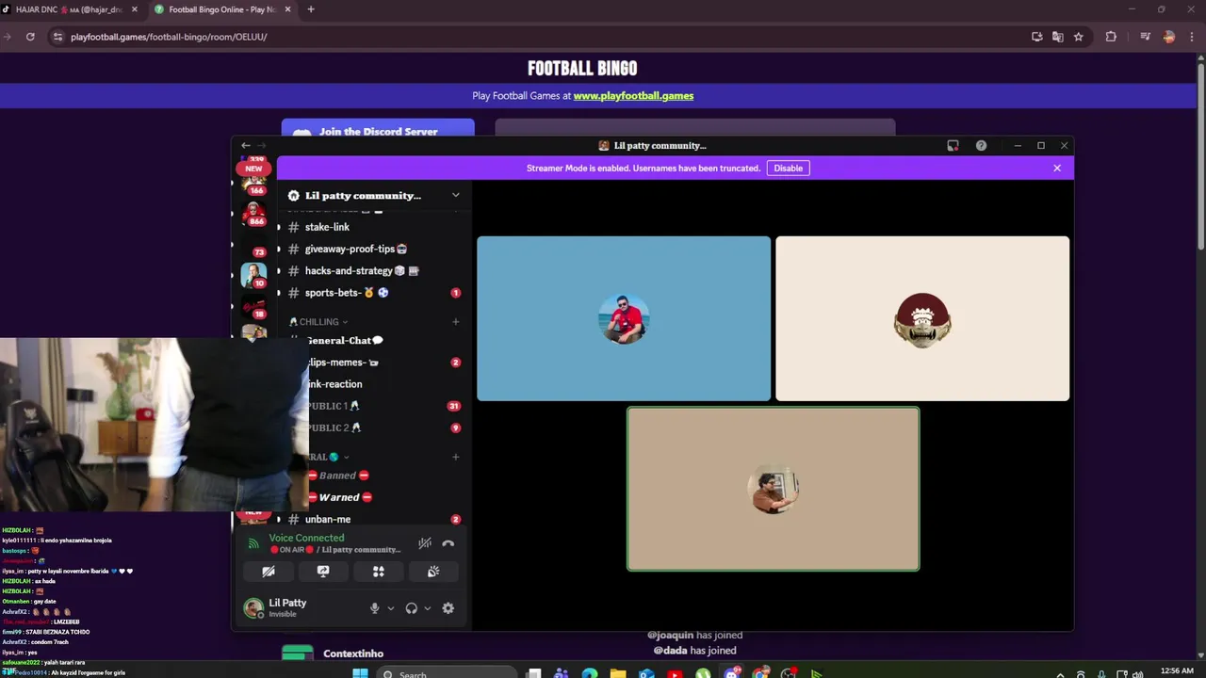Click the Lil Patty user avatar
1206x678 pixels.
click(x=253, y=608)
